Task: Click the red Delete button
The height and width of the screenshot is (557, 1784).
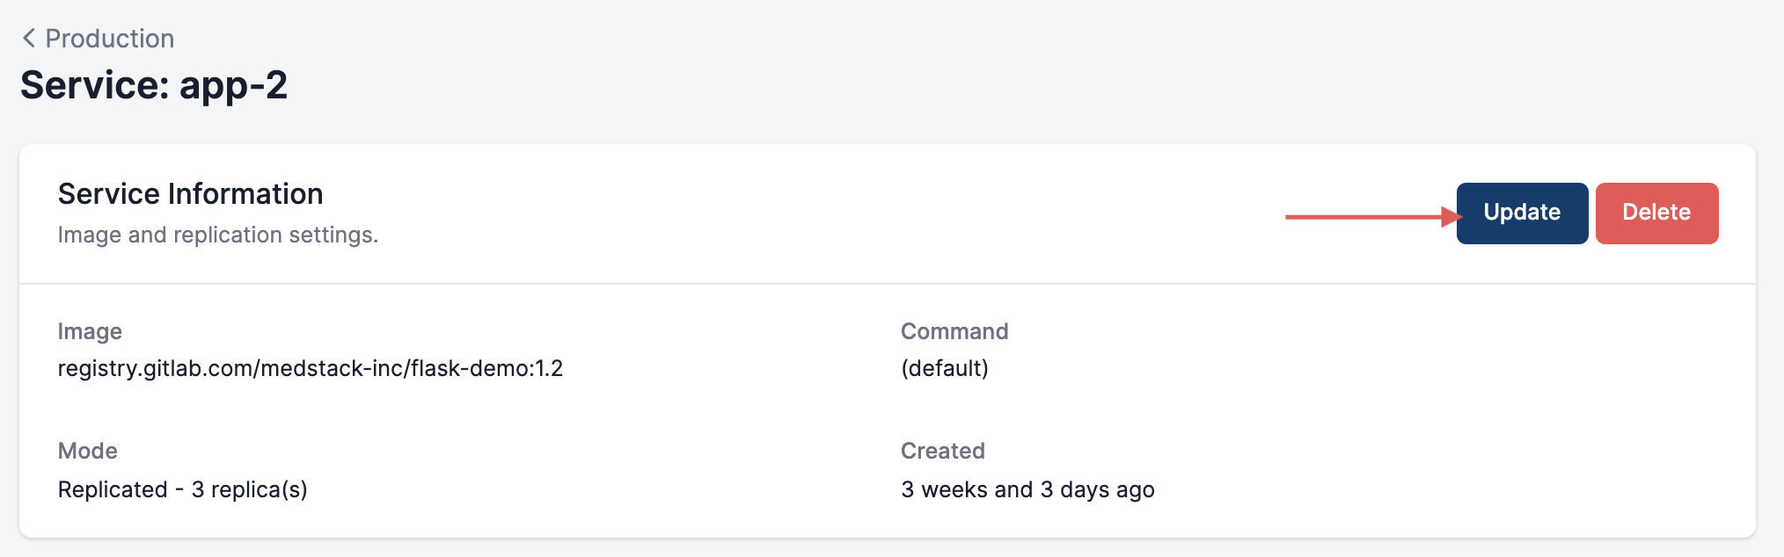Action: 1656,213
